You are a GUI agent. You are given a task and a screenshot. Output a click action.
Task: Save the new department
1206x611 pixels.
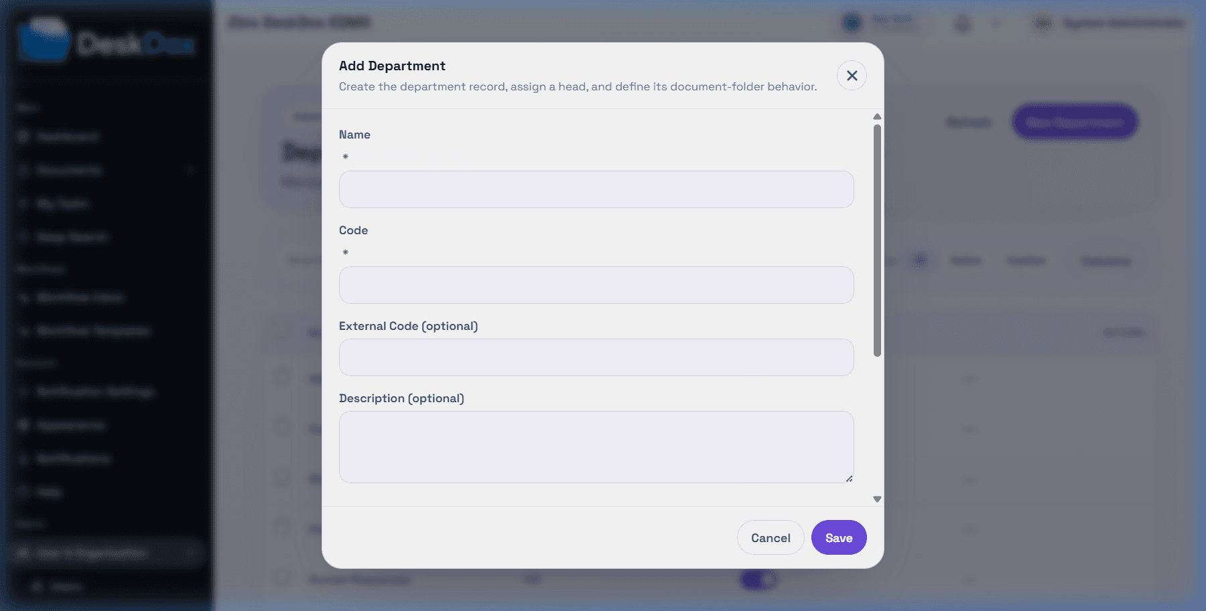tap(839, 537)
